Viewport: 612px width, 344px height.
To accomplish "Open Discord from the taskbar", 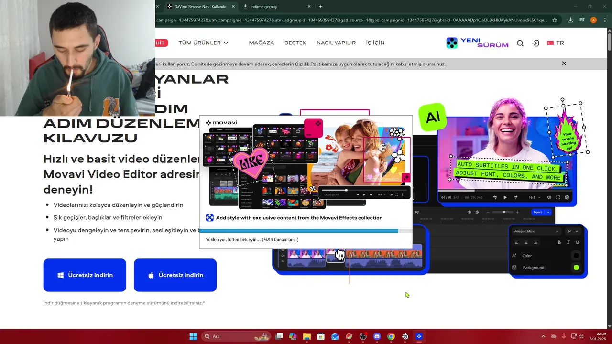I will click(377, 336).
